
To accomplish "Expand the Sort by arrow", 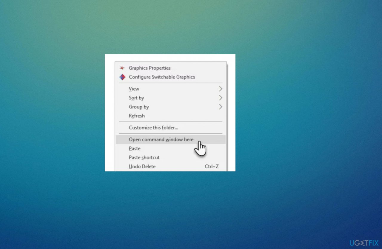I will (x=221, y=98).
